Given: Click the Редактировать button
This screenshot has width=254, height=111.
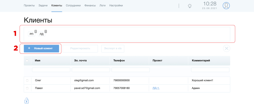Looking at the screenshot, I should click(80, 48).
